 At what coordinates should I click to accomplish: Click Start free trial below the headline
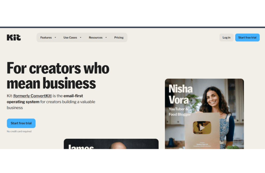tap(21, 123)
